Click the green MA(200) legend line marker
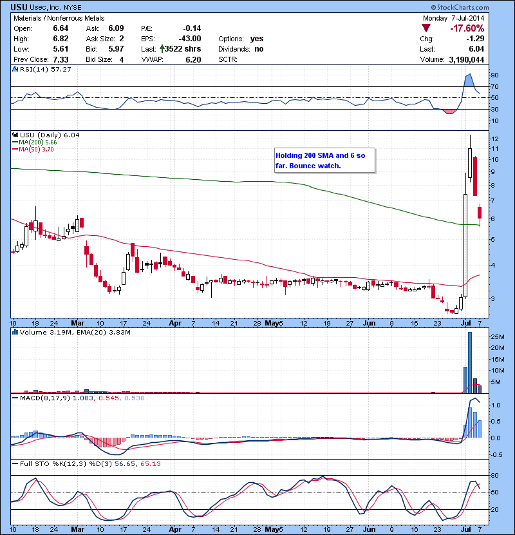The width and height of the screenshot is (515, 535). pos(15,142)
